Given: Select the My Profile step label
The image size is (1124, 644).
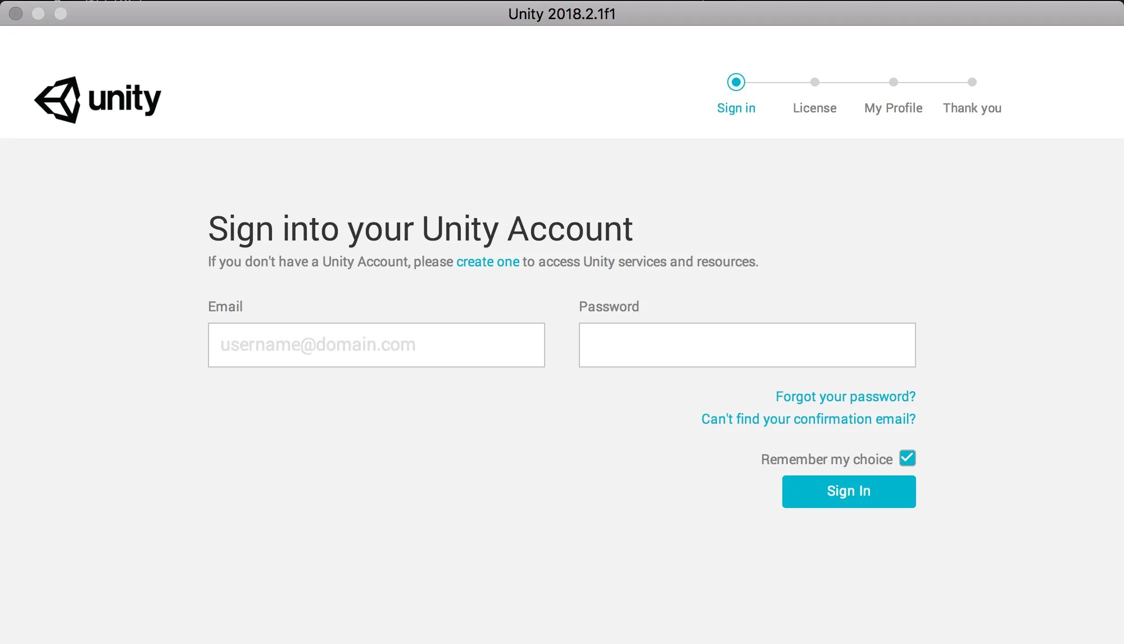Looking at the screenshot, I should click(893, 108).
